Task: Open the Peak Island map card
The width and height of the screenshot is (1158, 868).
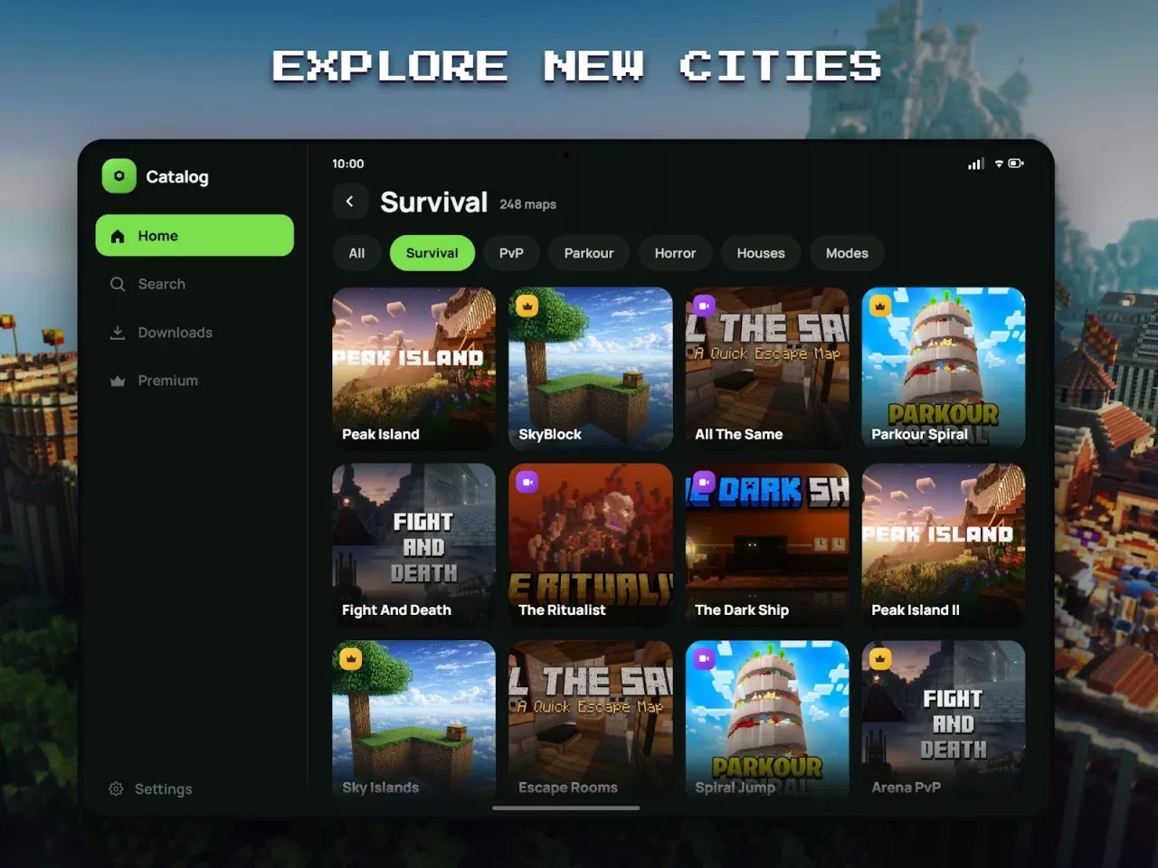Action: coord(414,368)
